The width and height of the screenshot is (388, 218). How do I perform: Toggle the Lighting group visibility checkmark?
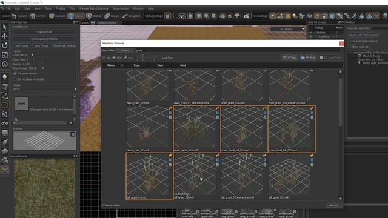click(x=311, y=36)
